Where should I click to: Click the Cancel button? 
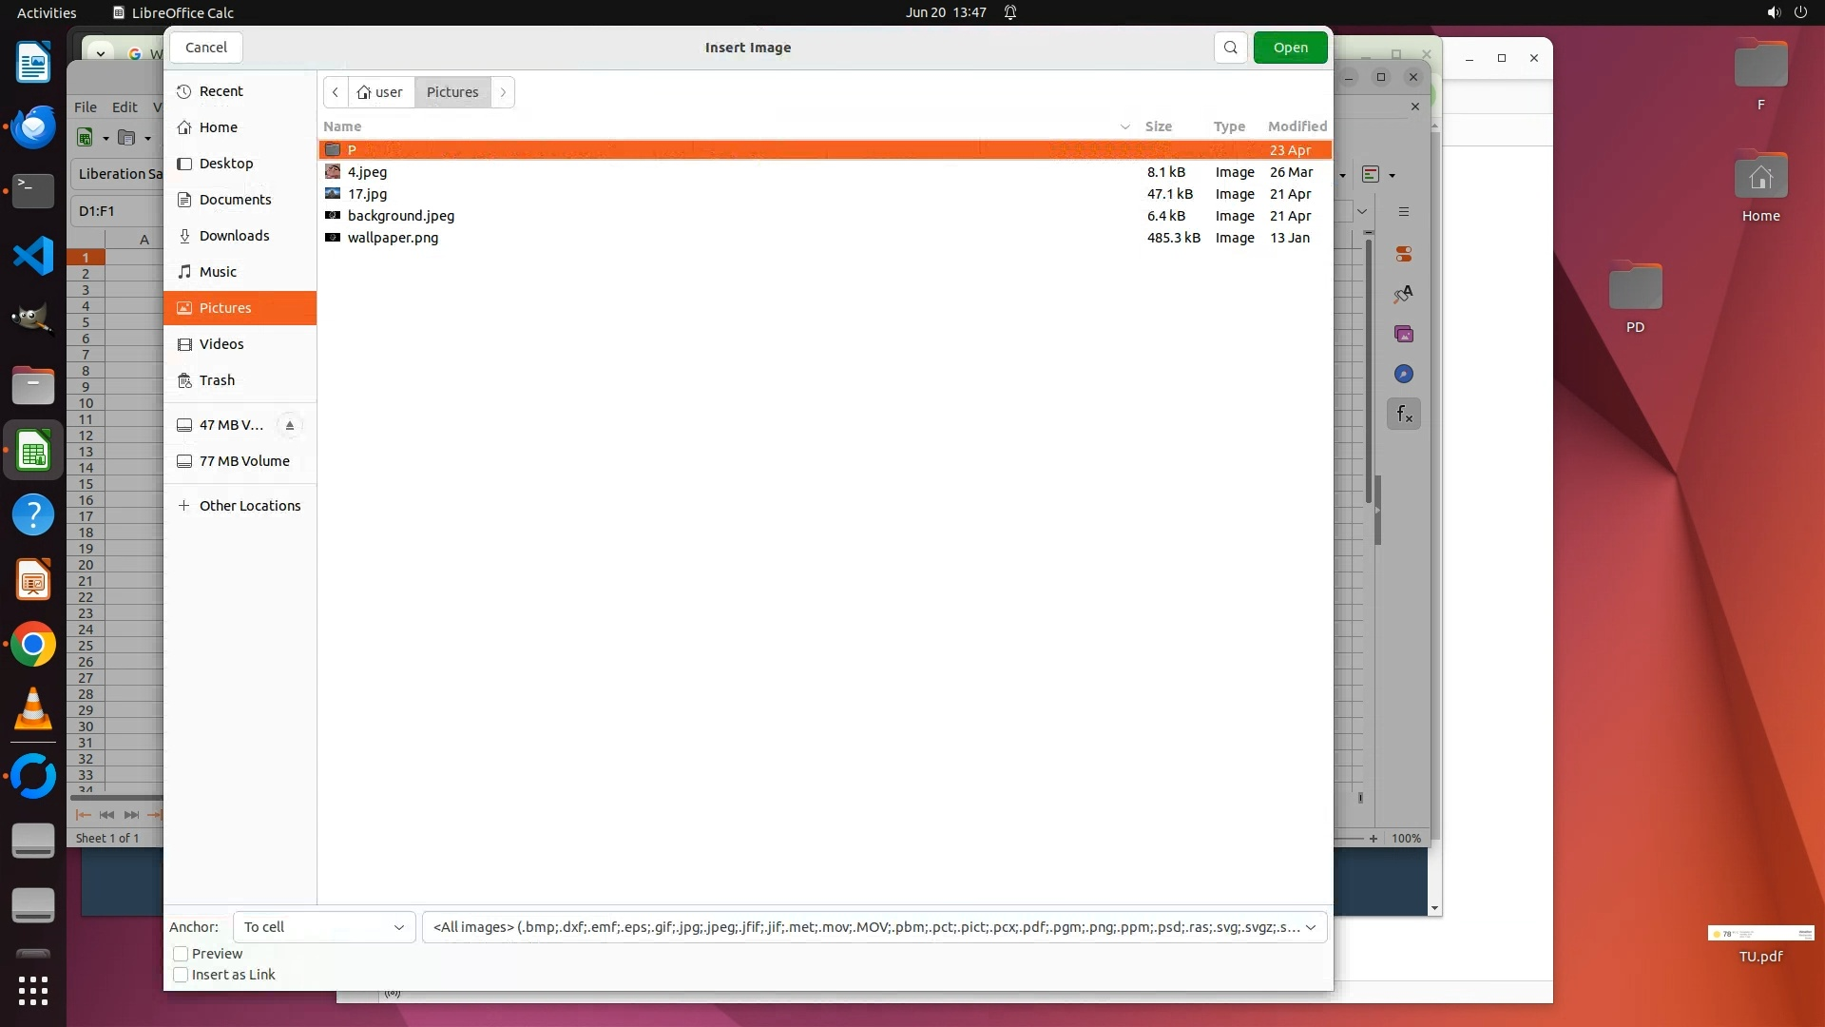[x=205, y=48]
